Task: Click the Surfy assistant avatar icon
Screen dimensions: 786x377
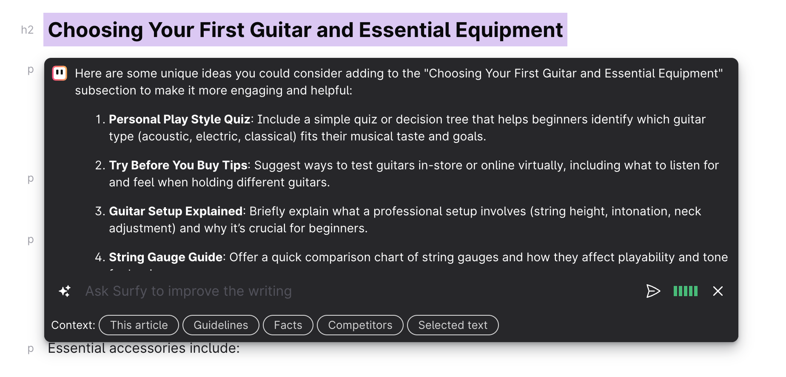Action: point(60,73)
